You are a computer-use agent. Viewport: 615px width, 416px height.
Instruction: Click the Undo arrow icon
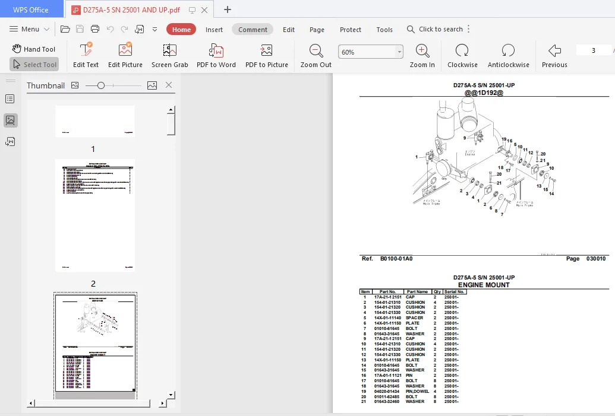coord(110,29)
